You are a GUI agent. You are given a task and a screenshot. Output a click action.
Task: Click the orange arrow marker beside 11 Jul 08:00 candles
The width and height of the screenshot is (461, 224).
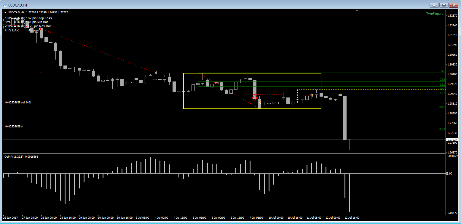(x=312, y=95)
